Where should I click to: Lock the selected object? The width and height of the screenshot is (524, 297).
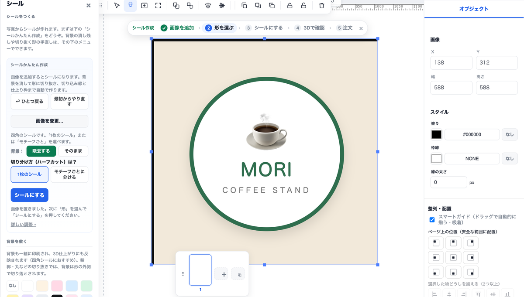tap(290, 6)
